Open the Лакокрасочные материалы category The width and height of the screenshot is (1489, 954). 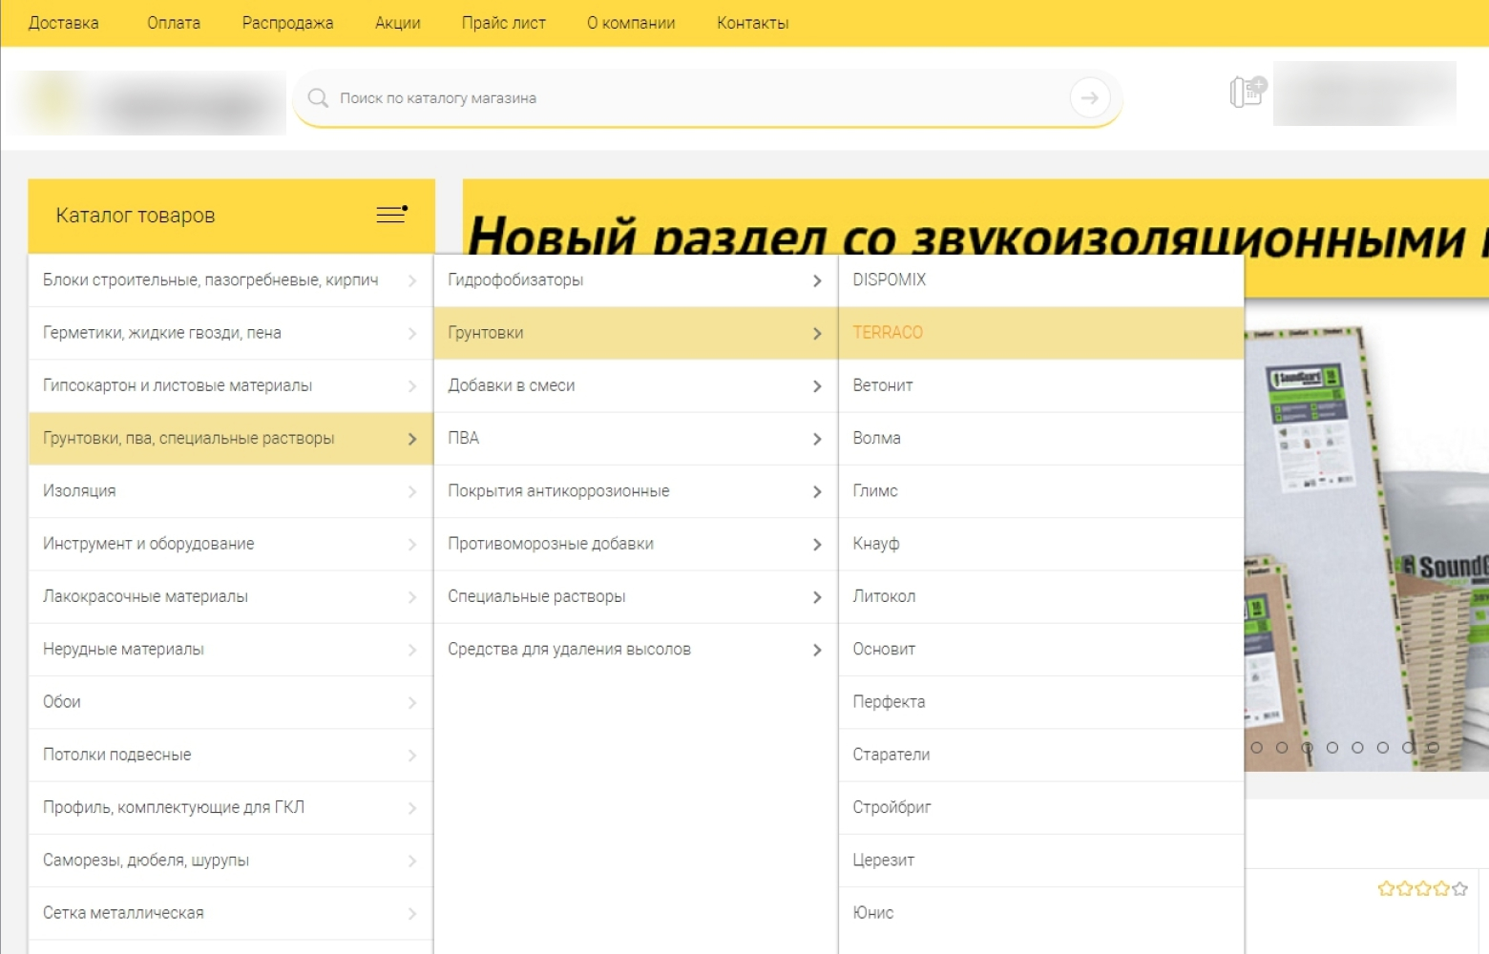(145, 596)
